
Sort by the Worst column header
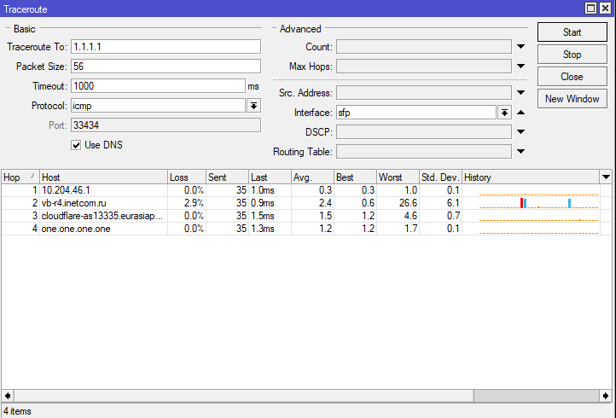pos(398,177)
